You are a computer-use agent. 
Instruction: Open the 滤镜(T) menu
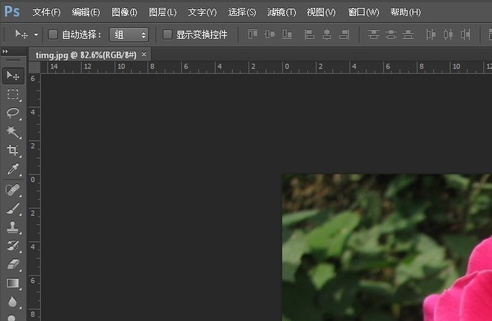click(x=281, y=12)
